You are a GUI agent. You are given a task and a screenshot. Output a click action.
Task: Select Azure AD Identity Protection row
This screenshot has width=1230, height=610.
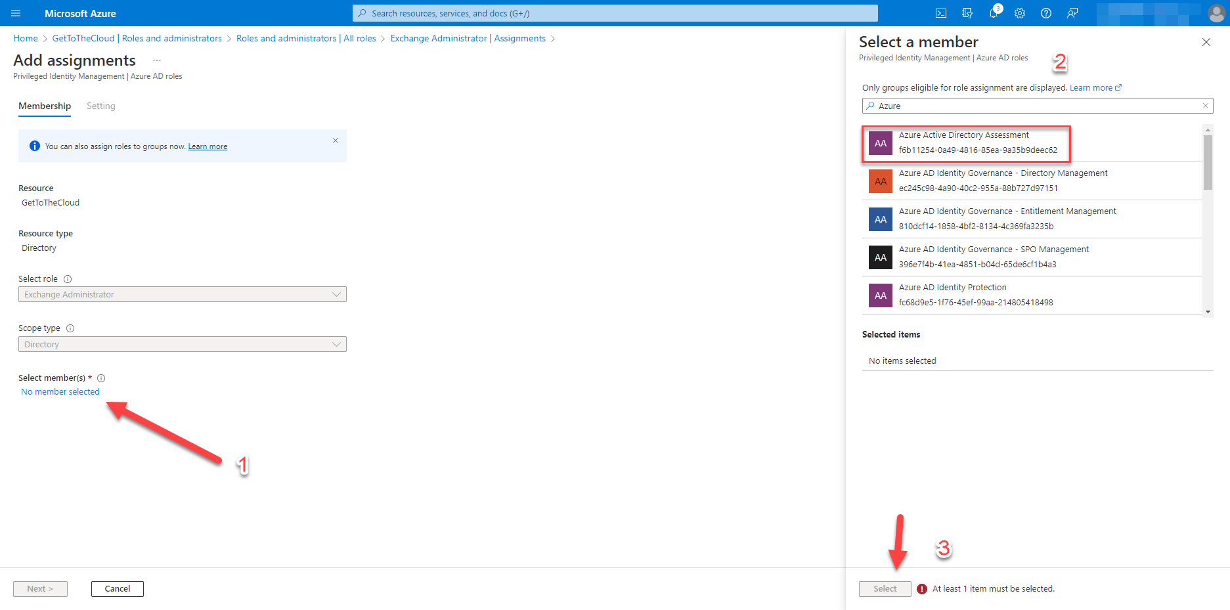1032,295
